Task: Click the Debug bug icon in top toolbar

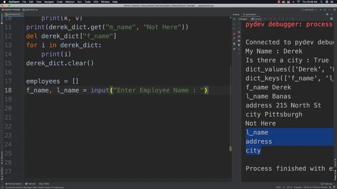Action: click(x=325, y=9)
